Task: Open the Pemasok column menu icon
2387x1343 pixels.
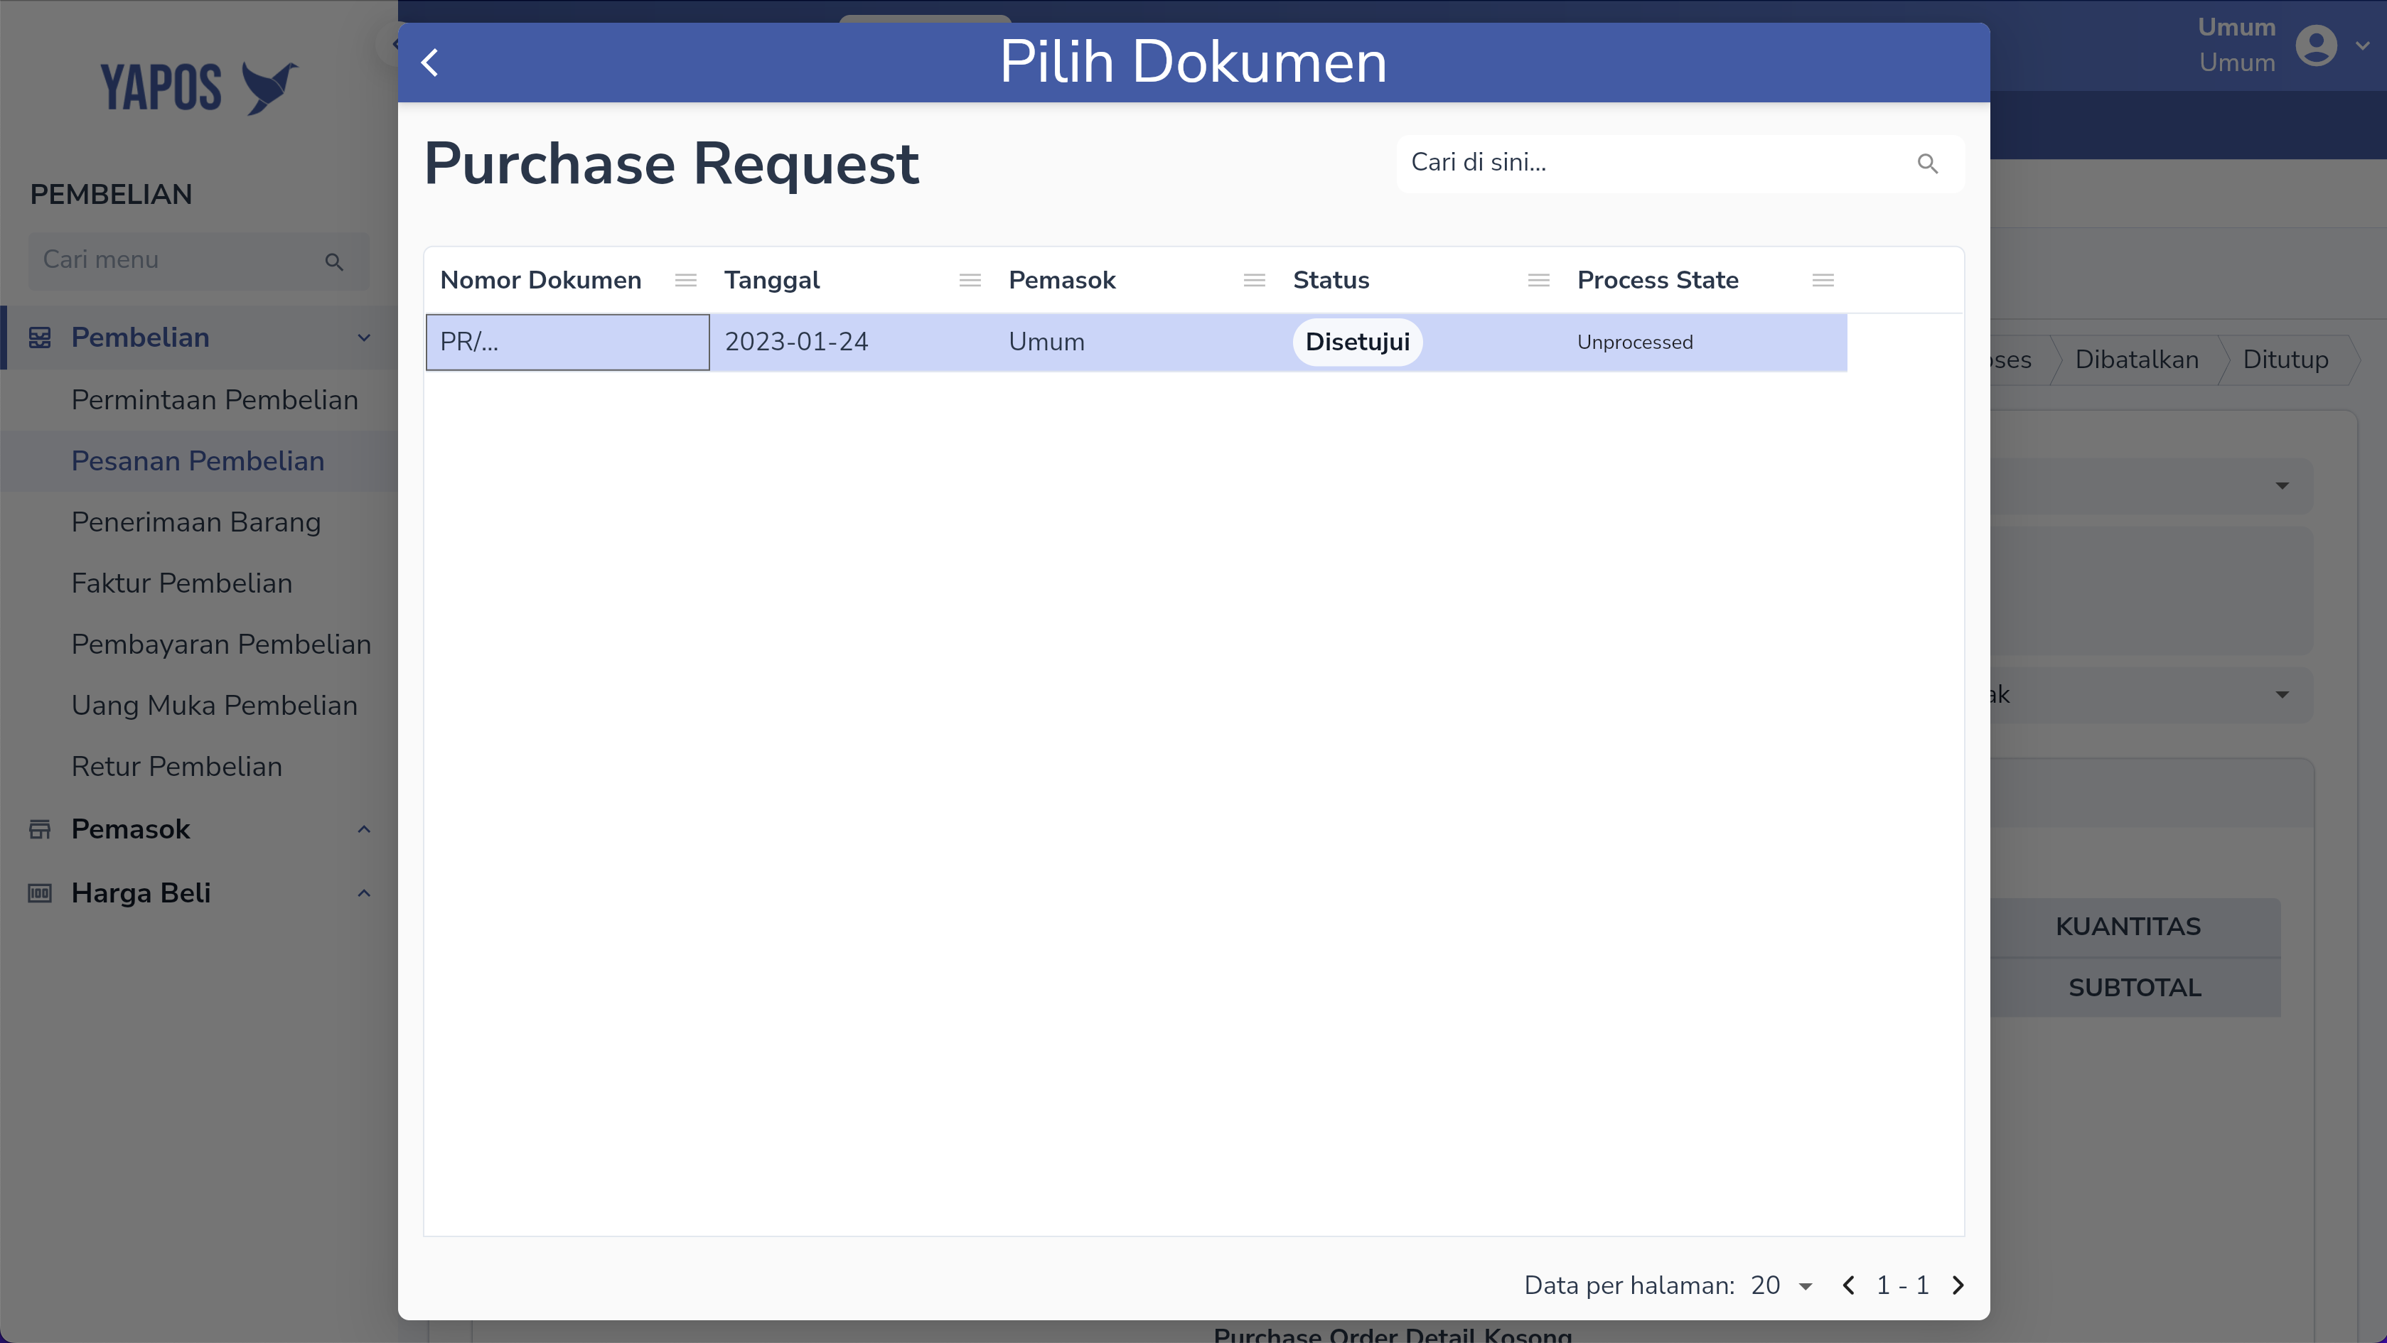Action: point(1255,280)
